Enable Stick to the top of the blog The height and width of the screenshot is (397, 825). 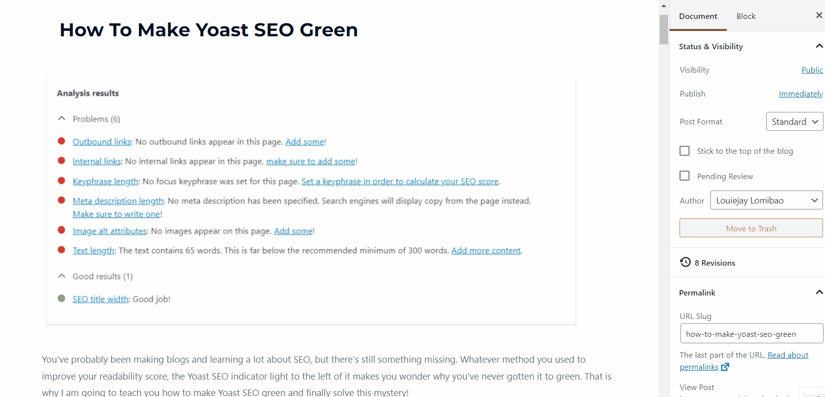pos(685,151)
